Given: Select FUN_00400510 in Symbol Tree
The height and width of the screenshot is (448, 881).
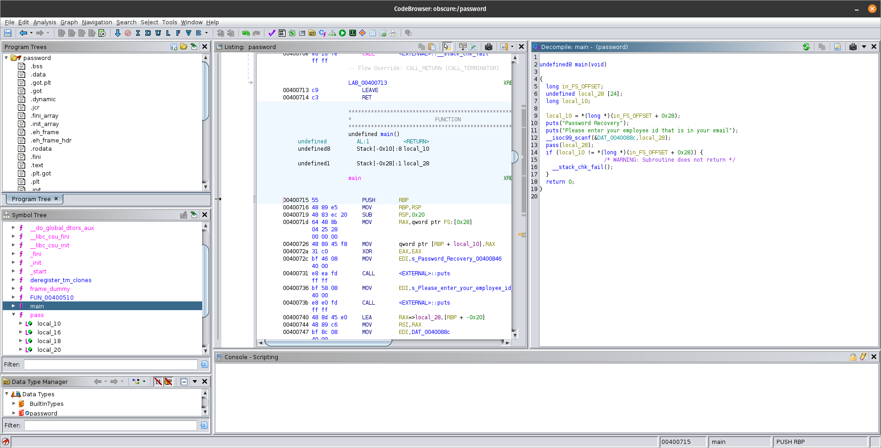Looking at the screenshot, I should click(x=52, y=297).
